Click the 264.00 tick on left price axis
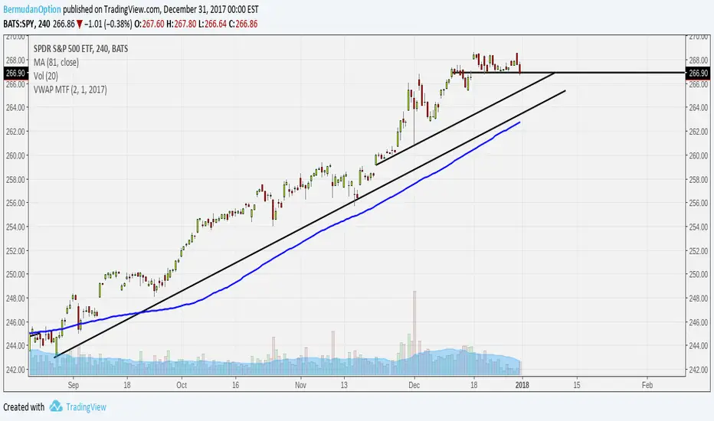The image size is (714, 421). [x=15, y=107]
